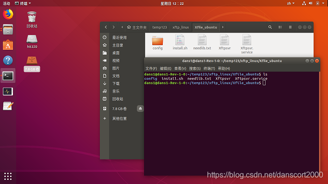
Task: Click "needlib.txt" in terminal output
Action: 199,79
